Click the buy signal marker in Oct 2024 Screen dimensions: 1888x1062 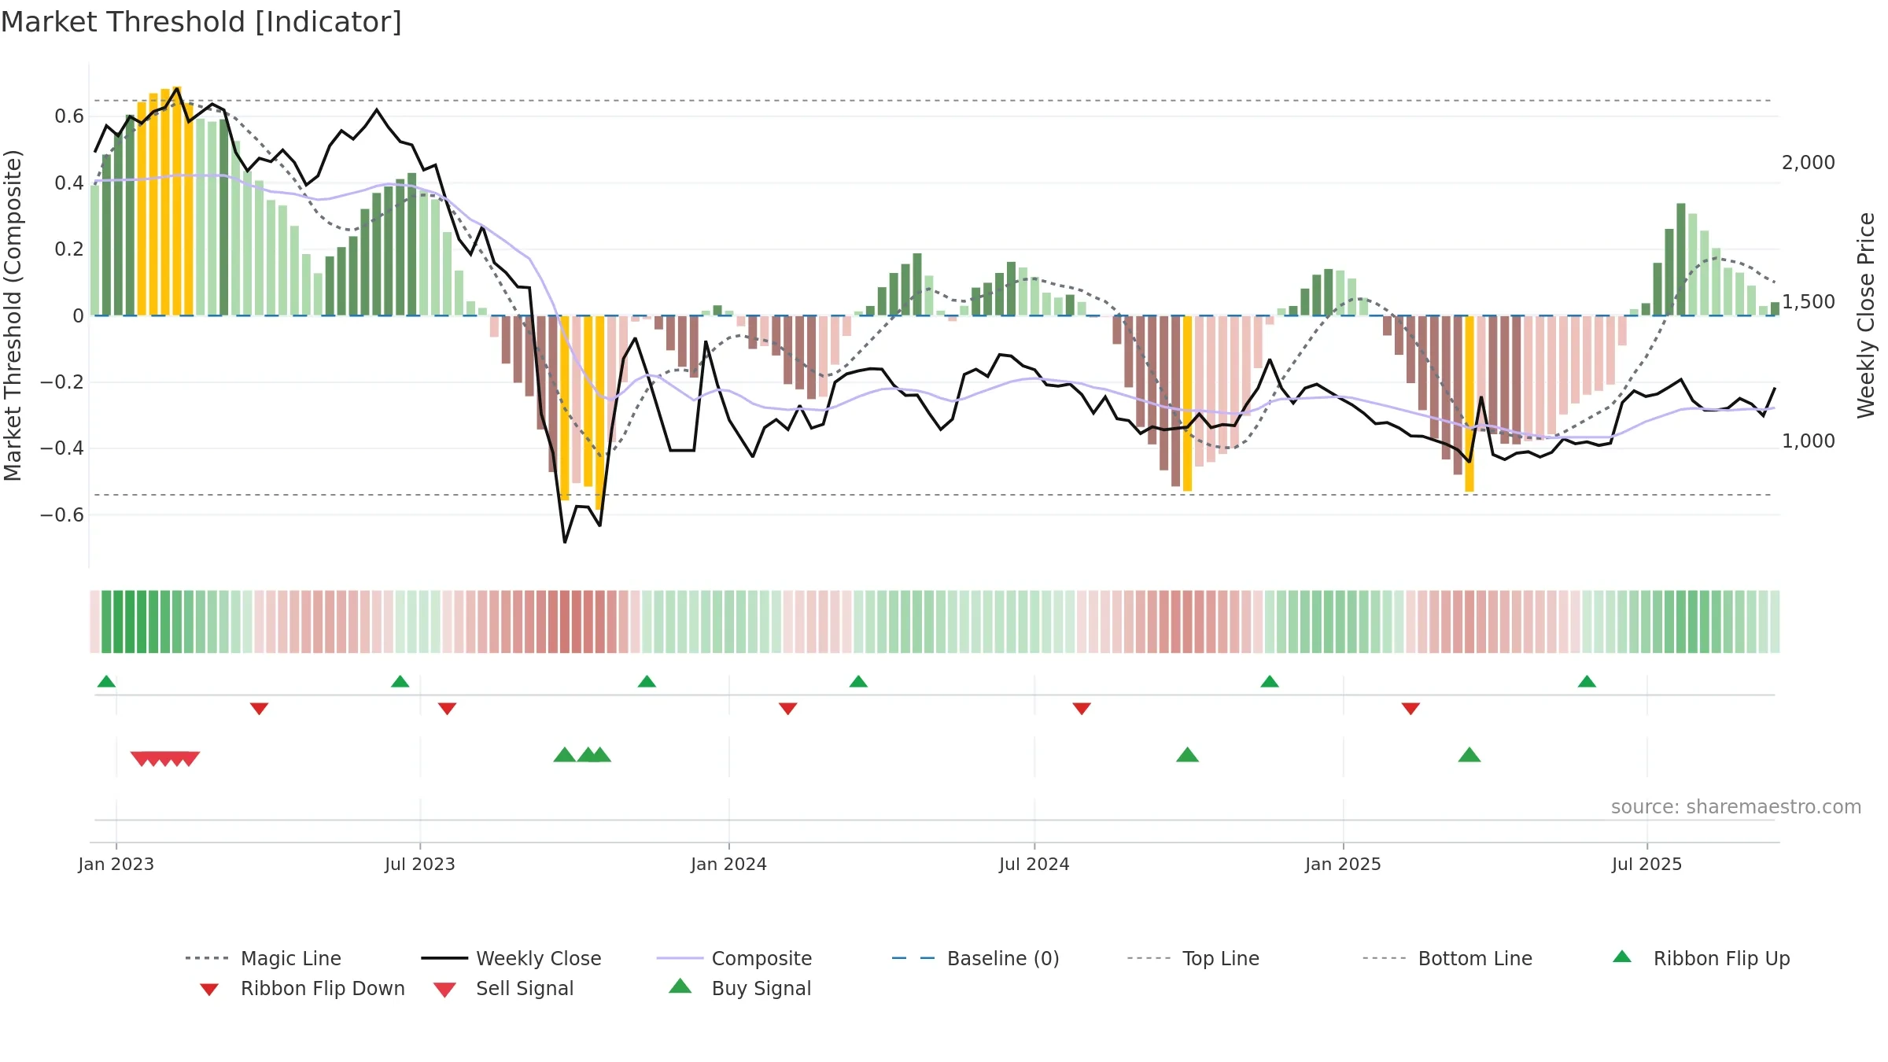[x=1187, y=755]
